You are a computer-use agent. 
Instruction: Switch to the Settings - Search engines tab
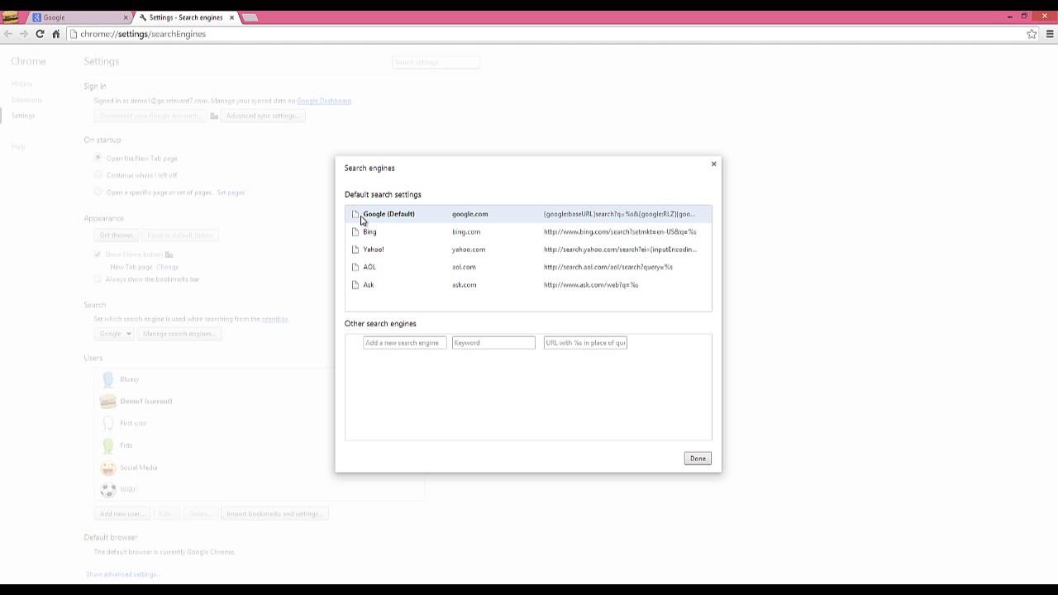tap(187, 17)
